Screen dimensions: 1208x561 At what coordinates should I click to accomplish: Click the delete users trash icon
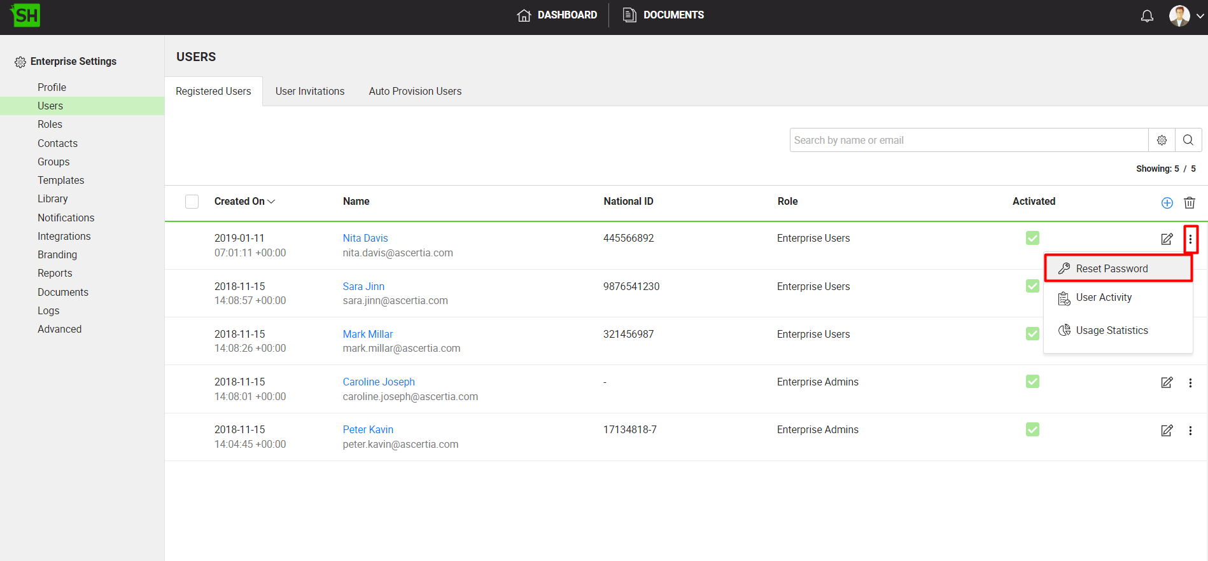click(1189, 203)
